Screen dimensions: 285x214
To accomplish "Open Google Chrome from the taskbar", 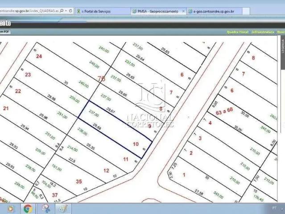I will (28, 209).
